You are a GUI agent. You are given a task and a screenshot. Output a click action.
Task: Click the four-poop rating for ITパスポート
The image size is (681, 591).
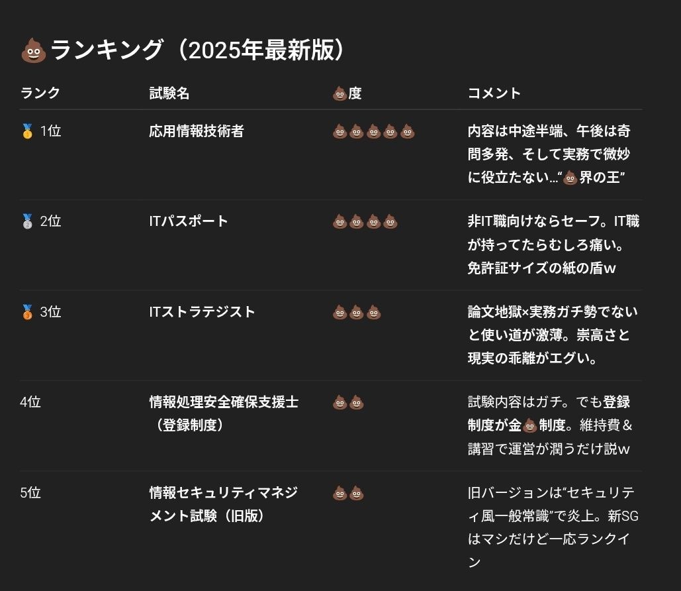(x=365, y=222)
